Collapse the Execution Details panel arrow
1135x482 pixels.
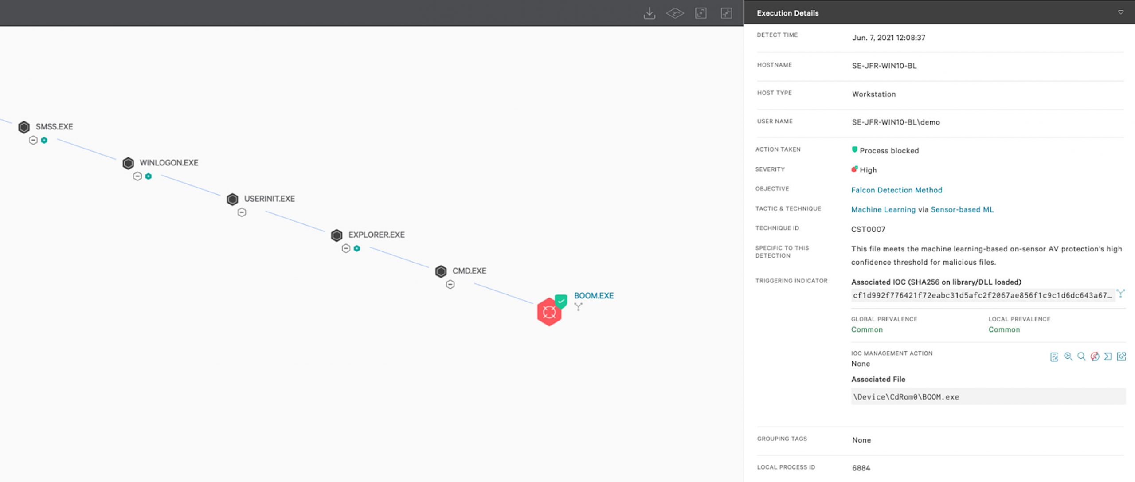1120,12
